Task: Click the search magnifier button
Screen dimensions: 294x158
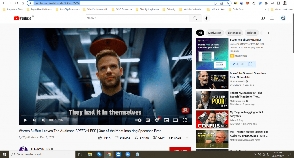Action: (x=195, y=18)
